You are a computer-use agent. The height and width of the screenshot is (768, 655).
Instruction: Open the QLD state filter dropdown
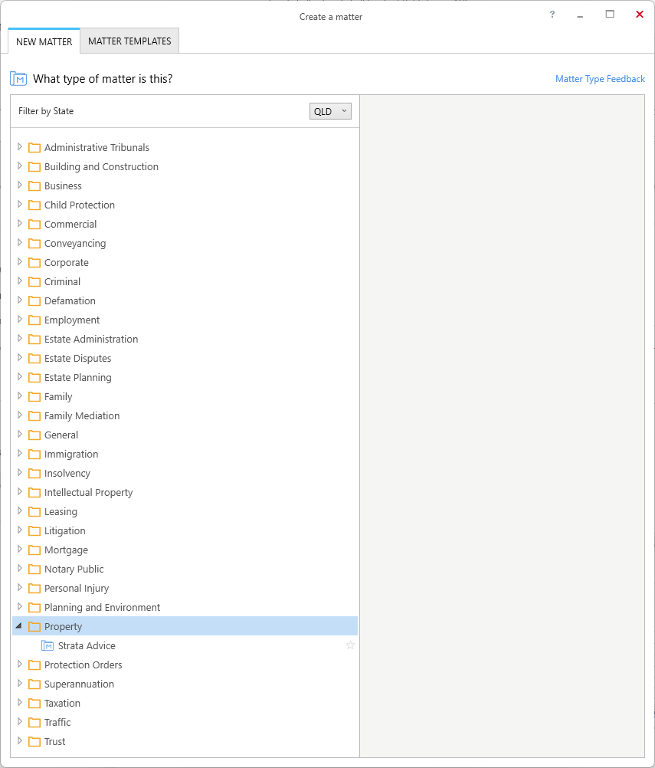[330, 111]
